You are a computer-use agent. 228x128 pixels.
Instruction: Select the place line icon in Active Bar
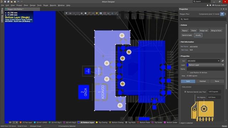tap(116, 13)
